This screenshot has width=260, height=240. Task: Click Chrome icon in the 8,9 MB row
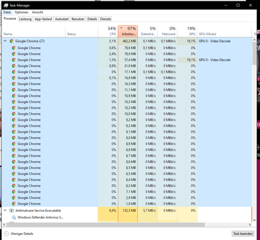tap(14, 144)
